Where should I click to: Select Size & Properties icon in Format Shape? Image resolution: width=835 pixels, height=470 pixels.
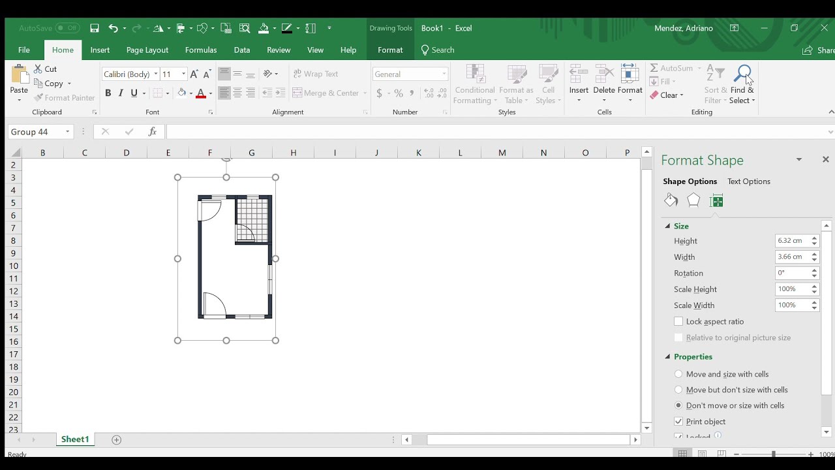click(x=716, y=200)
